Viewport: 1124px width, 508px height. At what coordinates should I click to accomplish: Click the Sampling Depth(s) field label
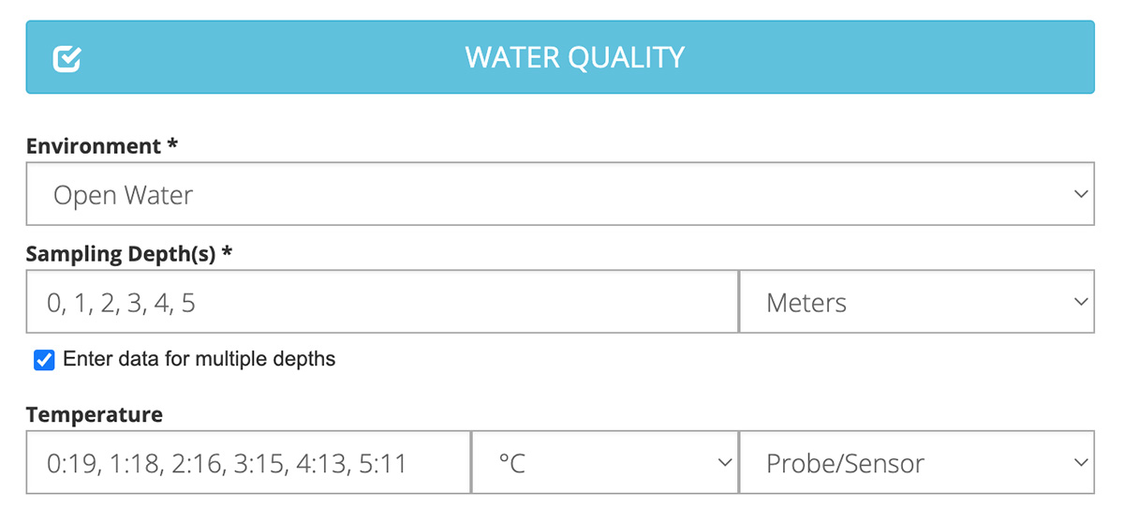pos(122,254)
